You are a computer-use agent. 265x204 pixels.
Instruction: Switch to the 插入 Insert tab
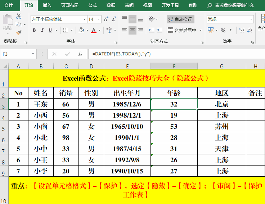pos(47,5)
